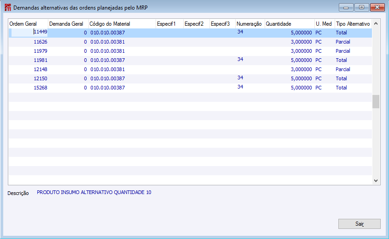
Task: Click material code in row 11626
Action: coord(107,42)
